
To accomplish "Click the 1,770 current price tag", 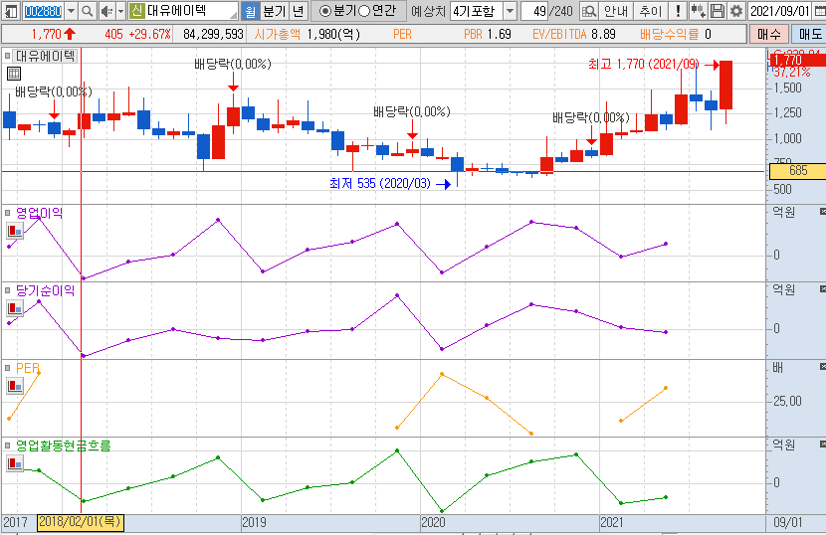I will [x=797, y=59].
